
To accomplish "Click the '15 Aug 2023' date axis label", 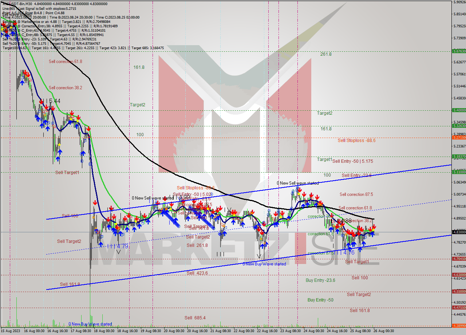I will pyautogui.click(x=11, y=331).
